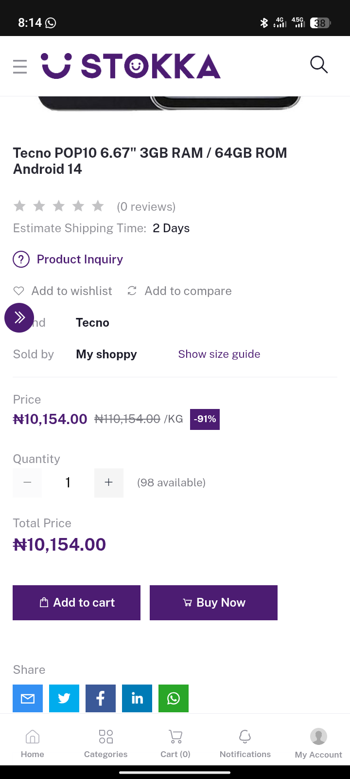
Task: Toggle Add to wishlist heart
Action: 19,291
